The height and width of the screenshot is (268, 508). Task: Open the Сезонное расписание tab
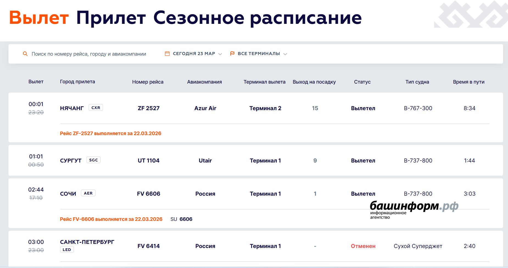coord(257,18)
